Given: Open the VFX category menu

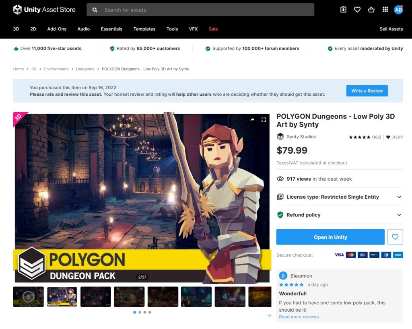Looking at the screenshot, I should (193, 29).
